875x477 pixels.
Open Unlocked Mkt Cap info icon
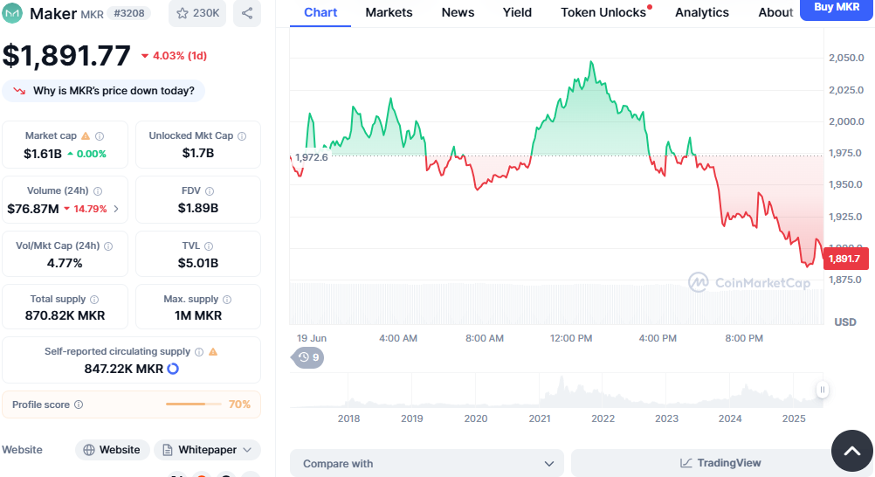242,135
